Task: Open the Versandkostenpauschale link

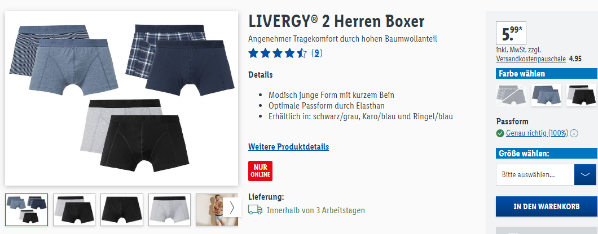Action: coord(531,59)
